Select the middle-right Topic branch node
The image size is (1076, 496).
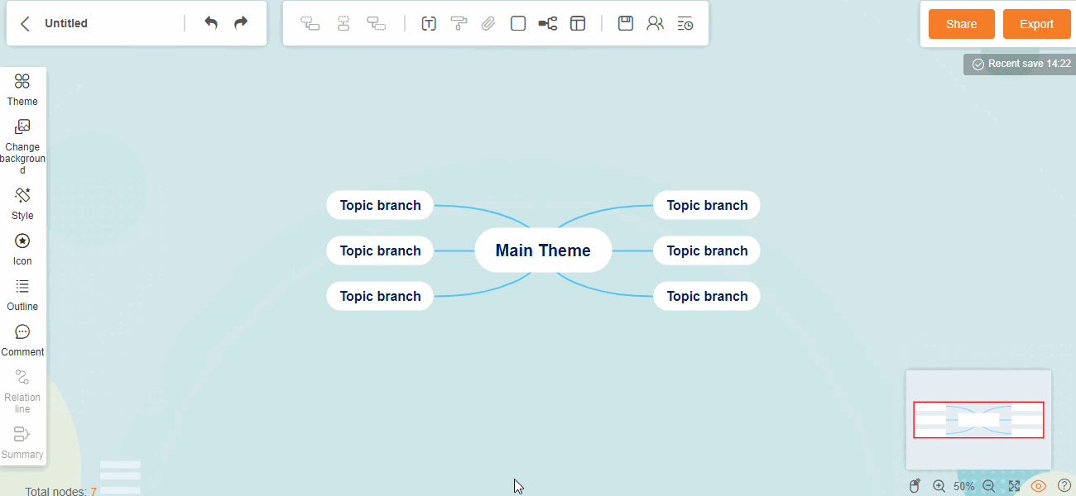pos(707,250)
